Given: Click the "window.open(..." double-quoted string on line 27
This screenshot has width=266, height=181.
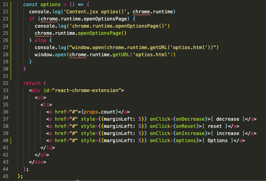Looking at the screenshot, I should [x=143, y=47].
